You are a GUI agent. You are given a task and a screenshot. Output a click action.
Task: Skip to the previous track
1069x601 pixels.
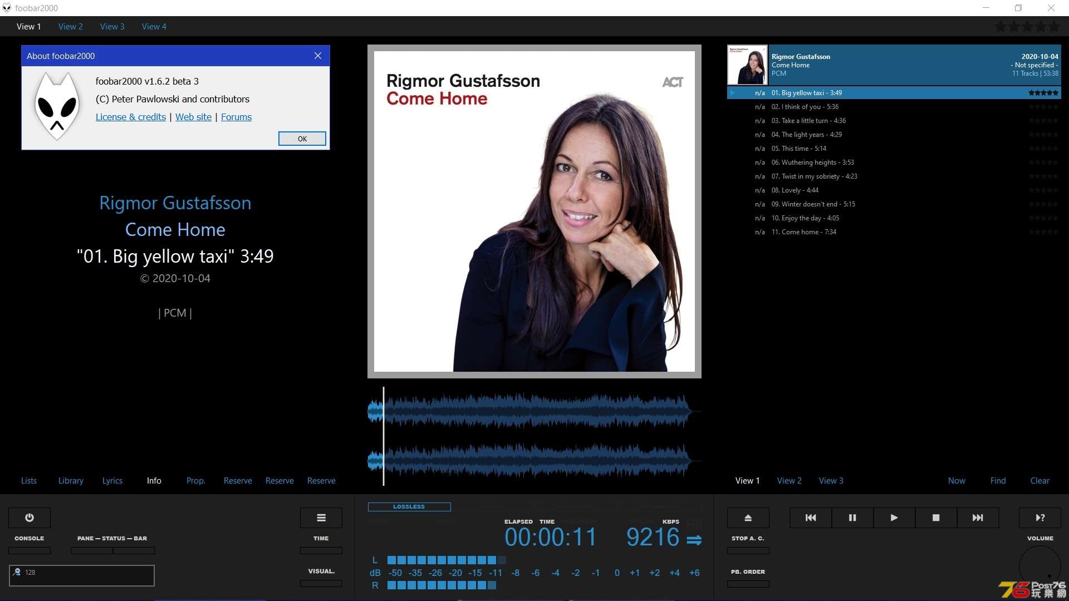[811, 518]
